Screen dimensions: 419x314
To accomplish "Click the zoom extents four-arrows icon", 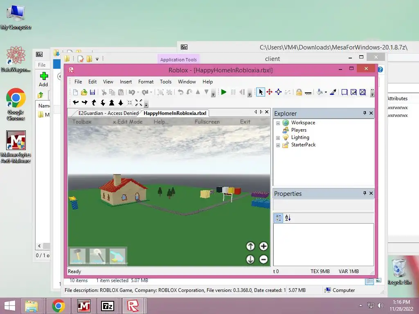I will [x=139, y=103].
